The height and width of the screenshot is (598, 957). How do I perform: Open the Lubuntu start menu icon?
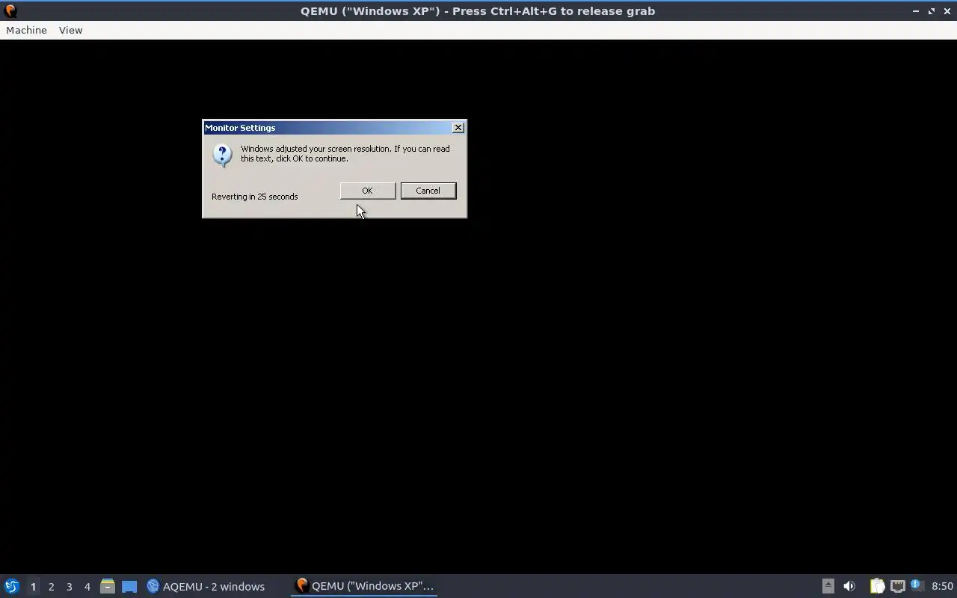[x=11, y=586]
